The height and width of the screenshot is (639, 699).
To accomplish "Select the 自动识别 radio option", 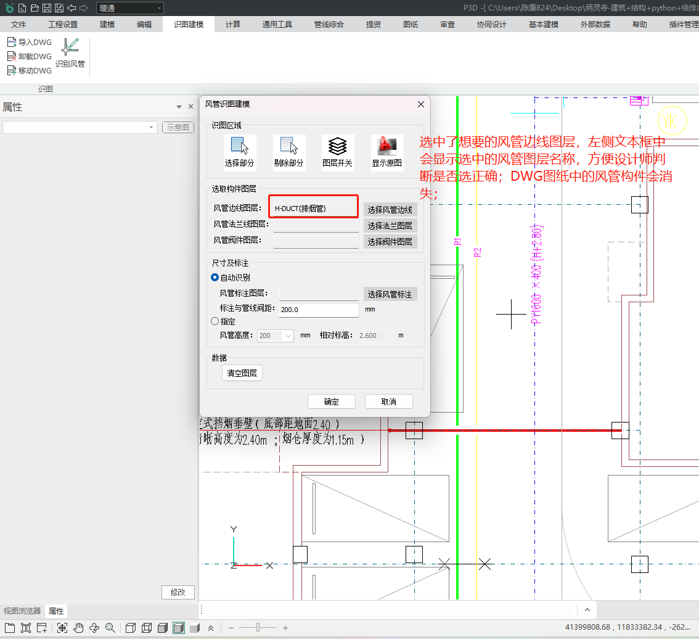I will pyautogui.click(x=215, y=278).
